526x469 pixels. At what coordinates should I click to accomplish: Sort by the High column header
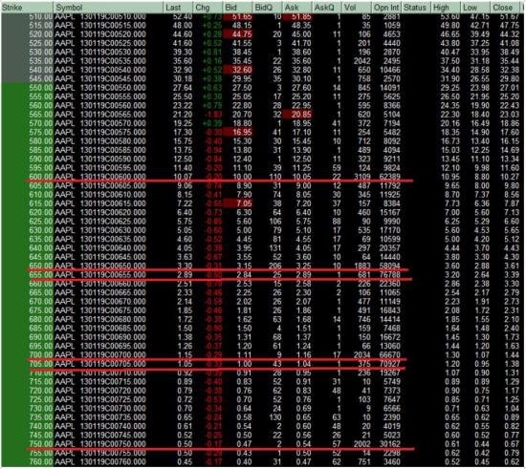click(446, 8)
